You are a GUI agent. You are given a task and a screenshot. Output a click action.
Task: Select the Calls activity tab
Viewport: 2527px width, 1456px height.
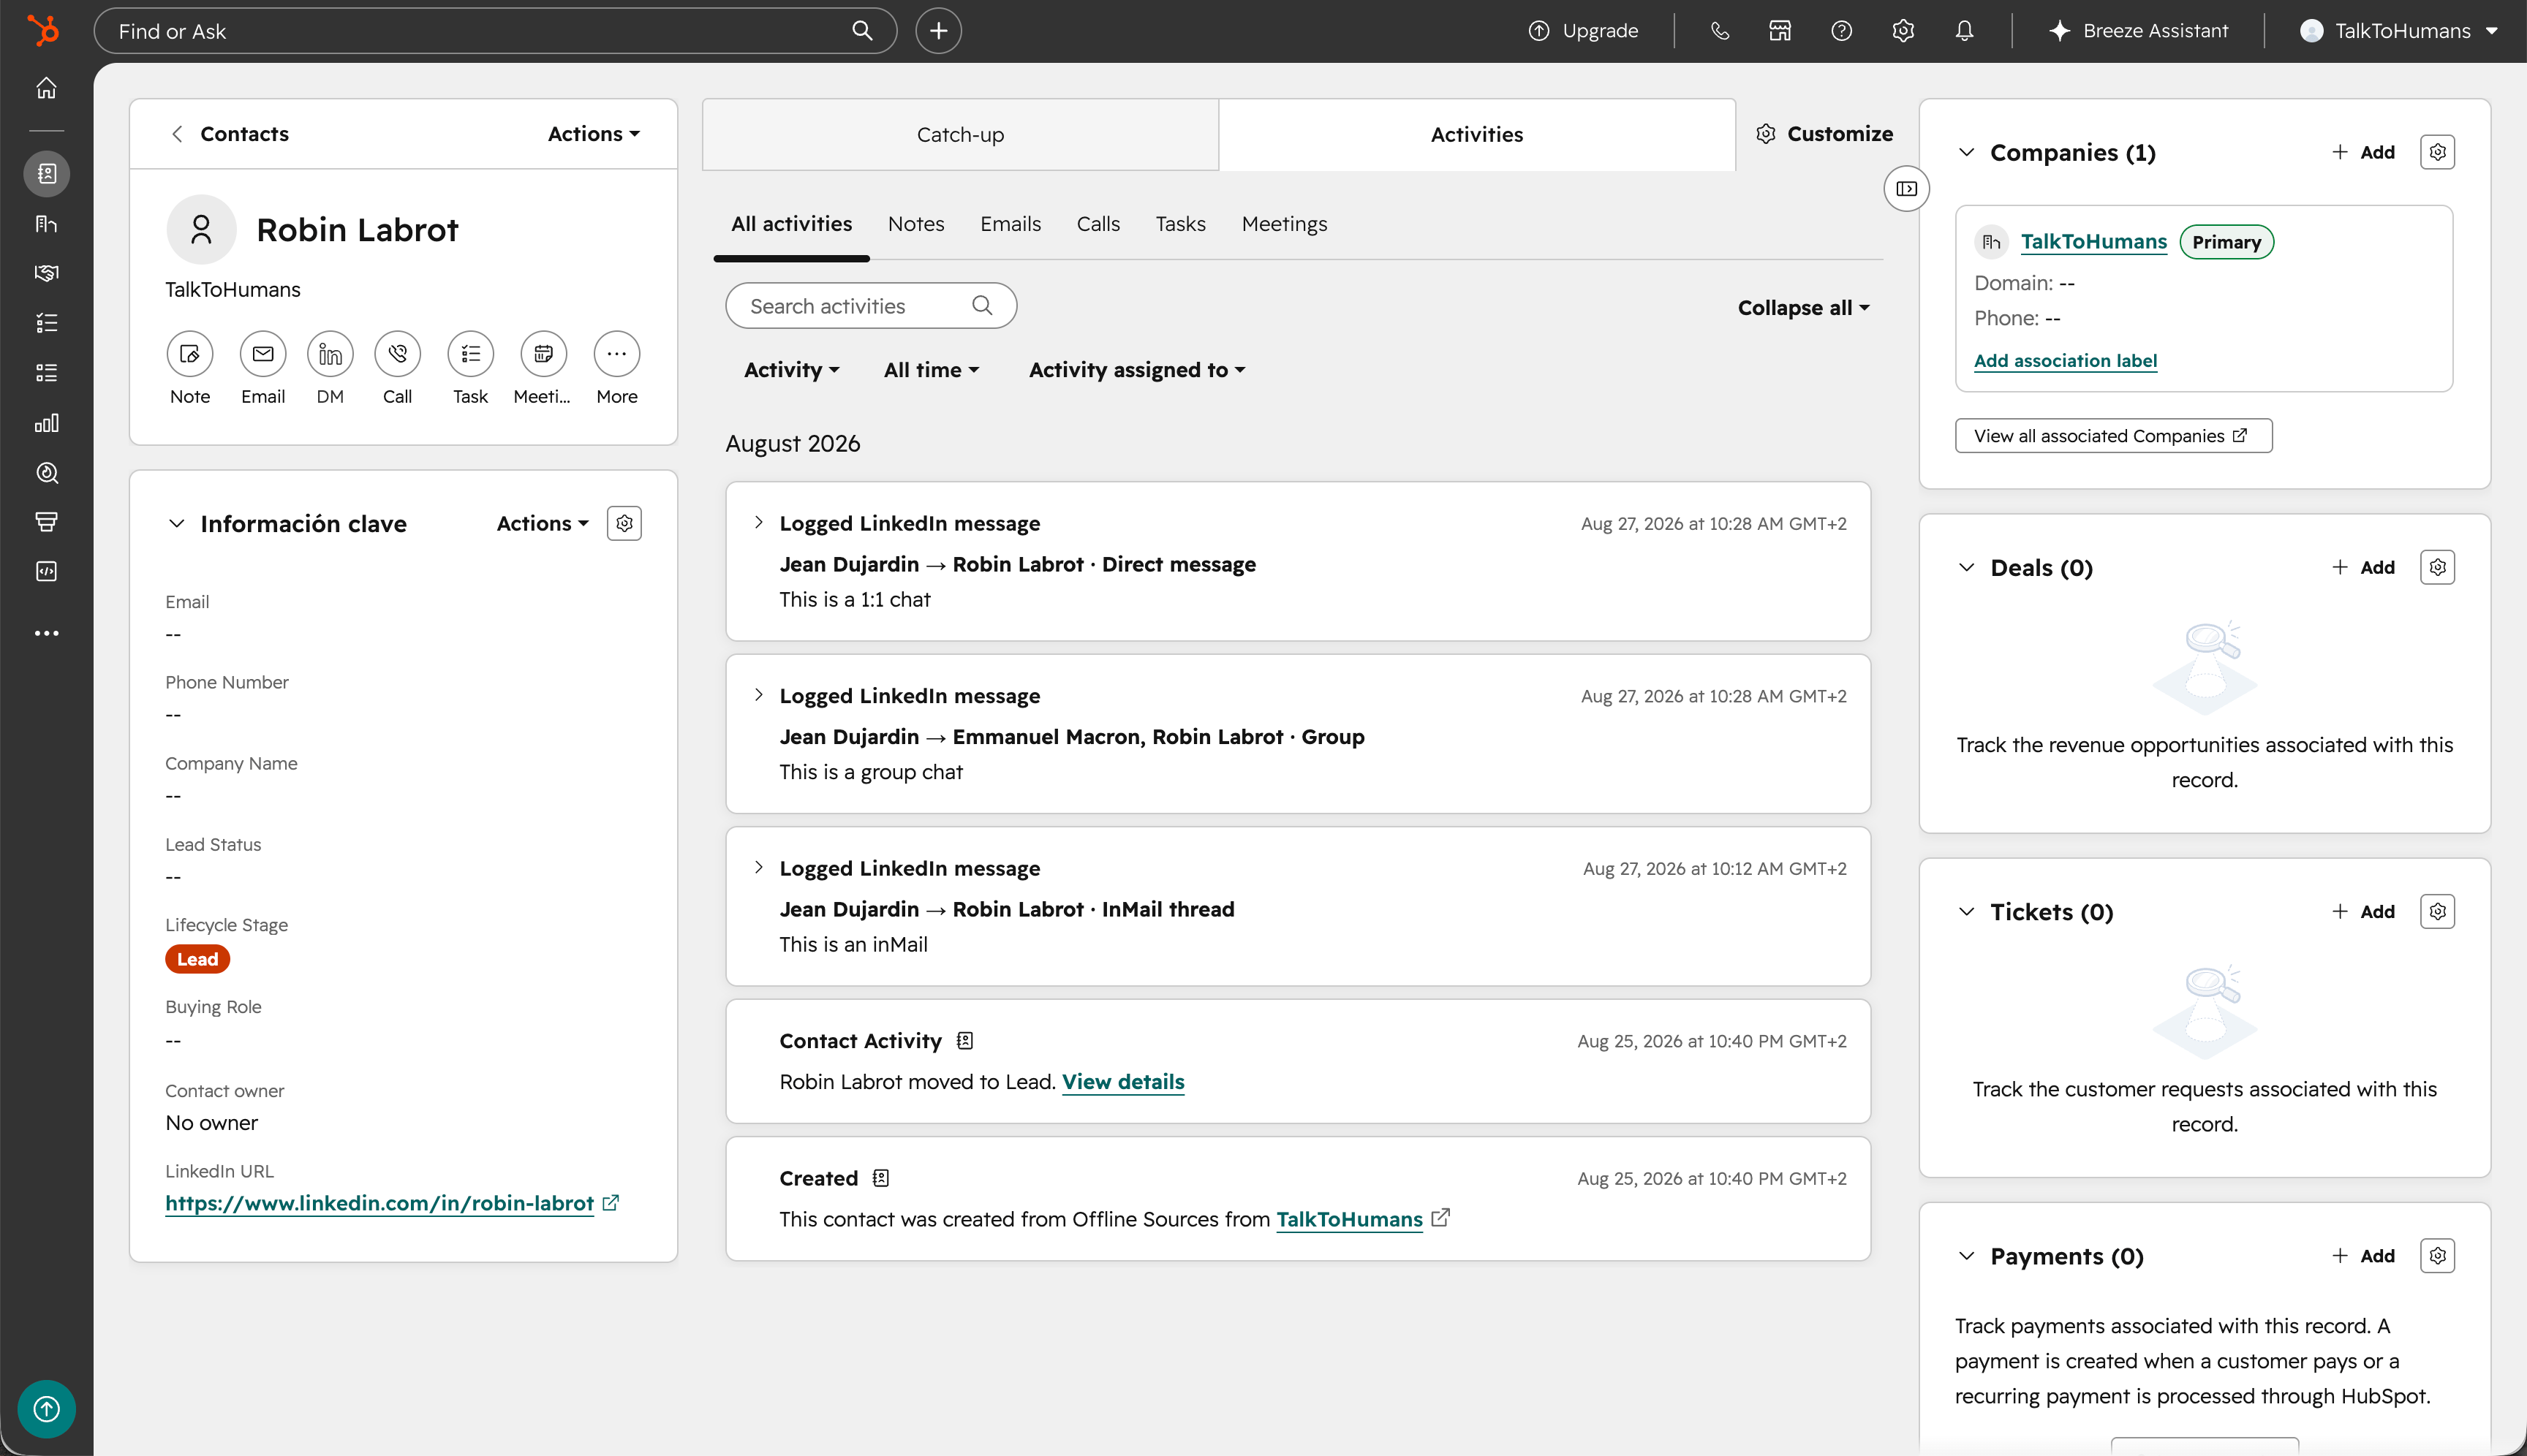tap(1098, 224)
